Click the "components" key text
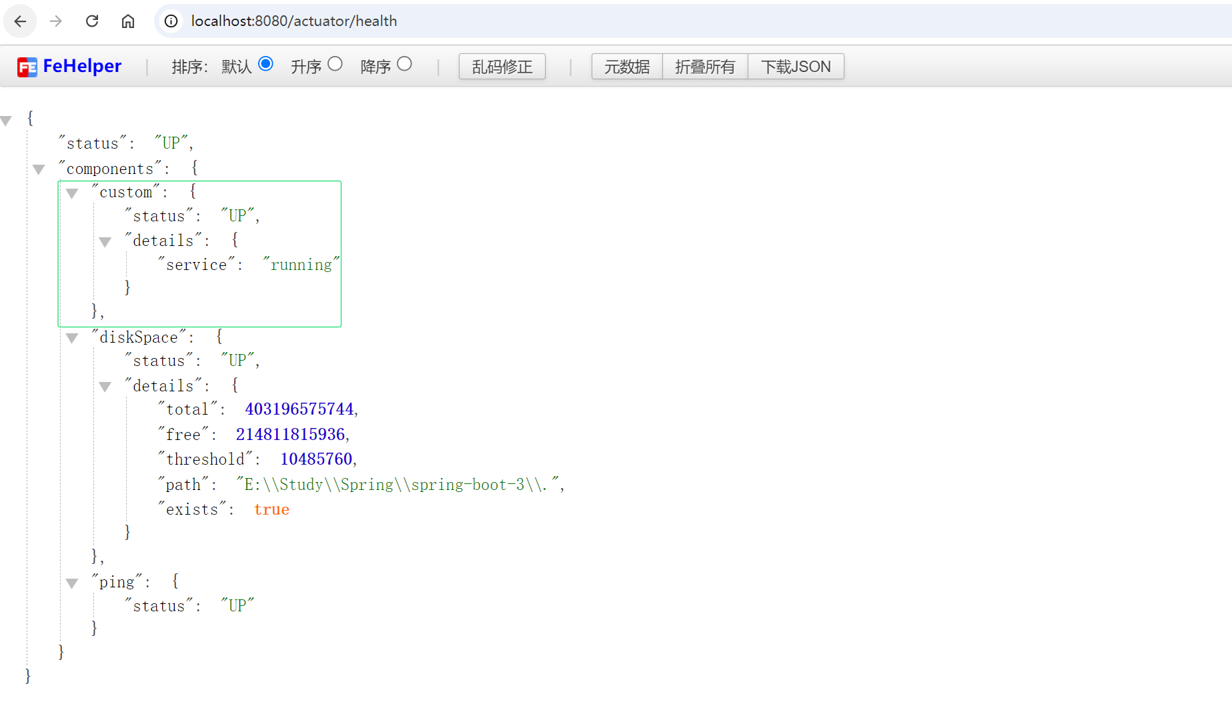This screenshot has width=1232, height=724. [x=110, y=169]
